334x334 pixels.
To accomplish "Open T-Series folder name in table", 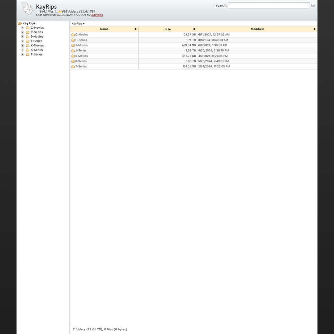I will click(81, 67).
